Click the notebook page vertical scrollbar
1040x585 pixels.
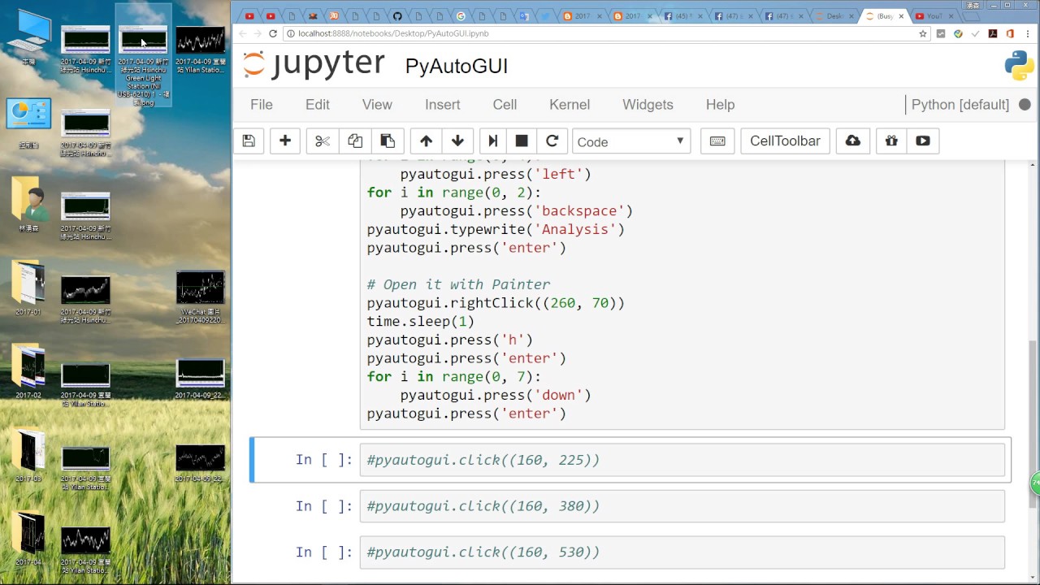[1033, 422]
